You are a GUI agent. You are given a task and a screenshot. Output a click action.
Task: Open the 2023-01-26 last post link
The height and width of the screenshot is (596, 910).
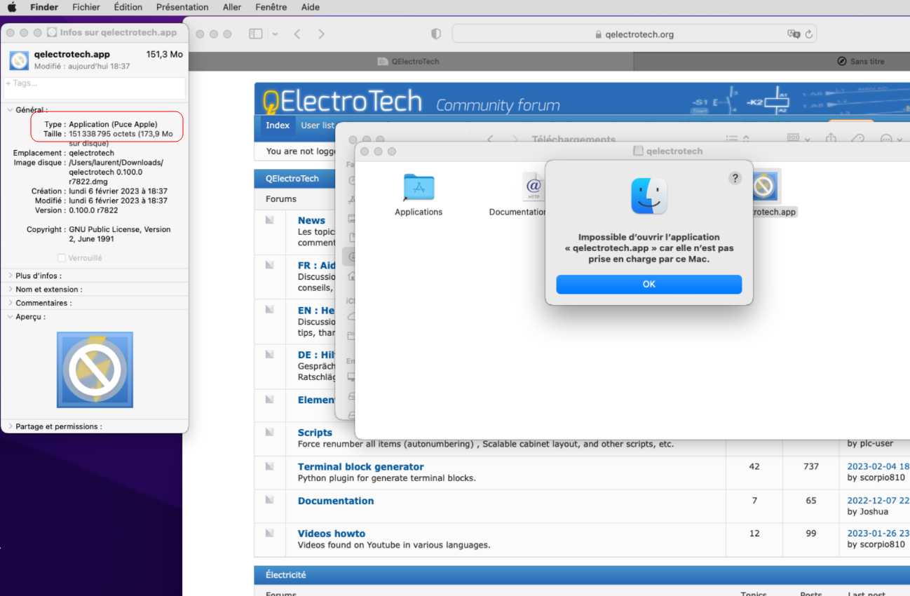[878, 534]
